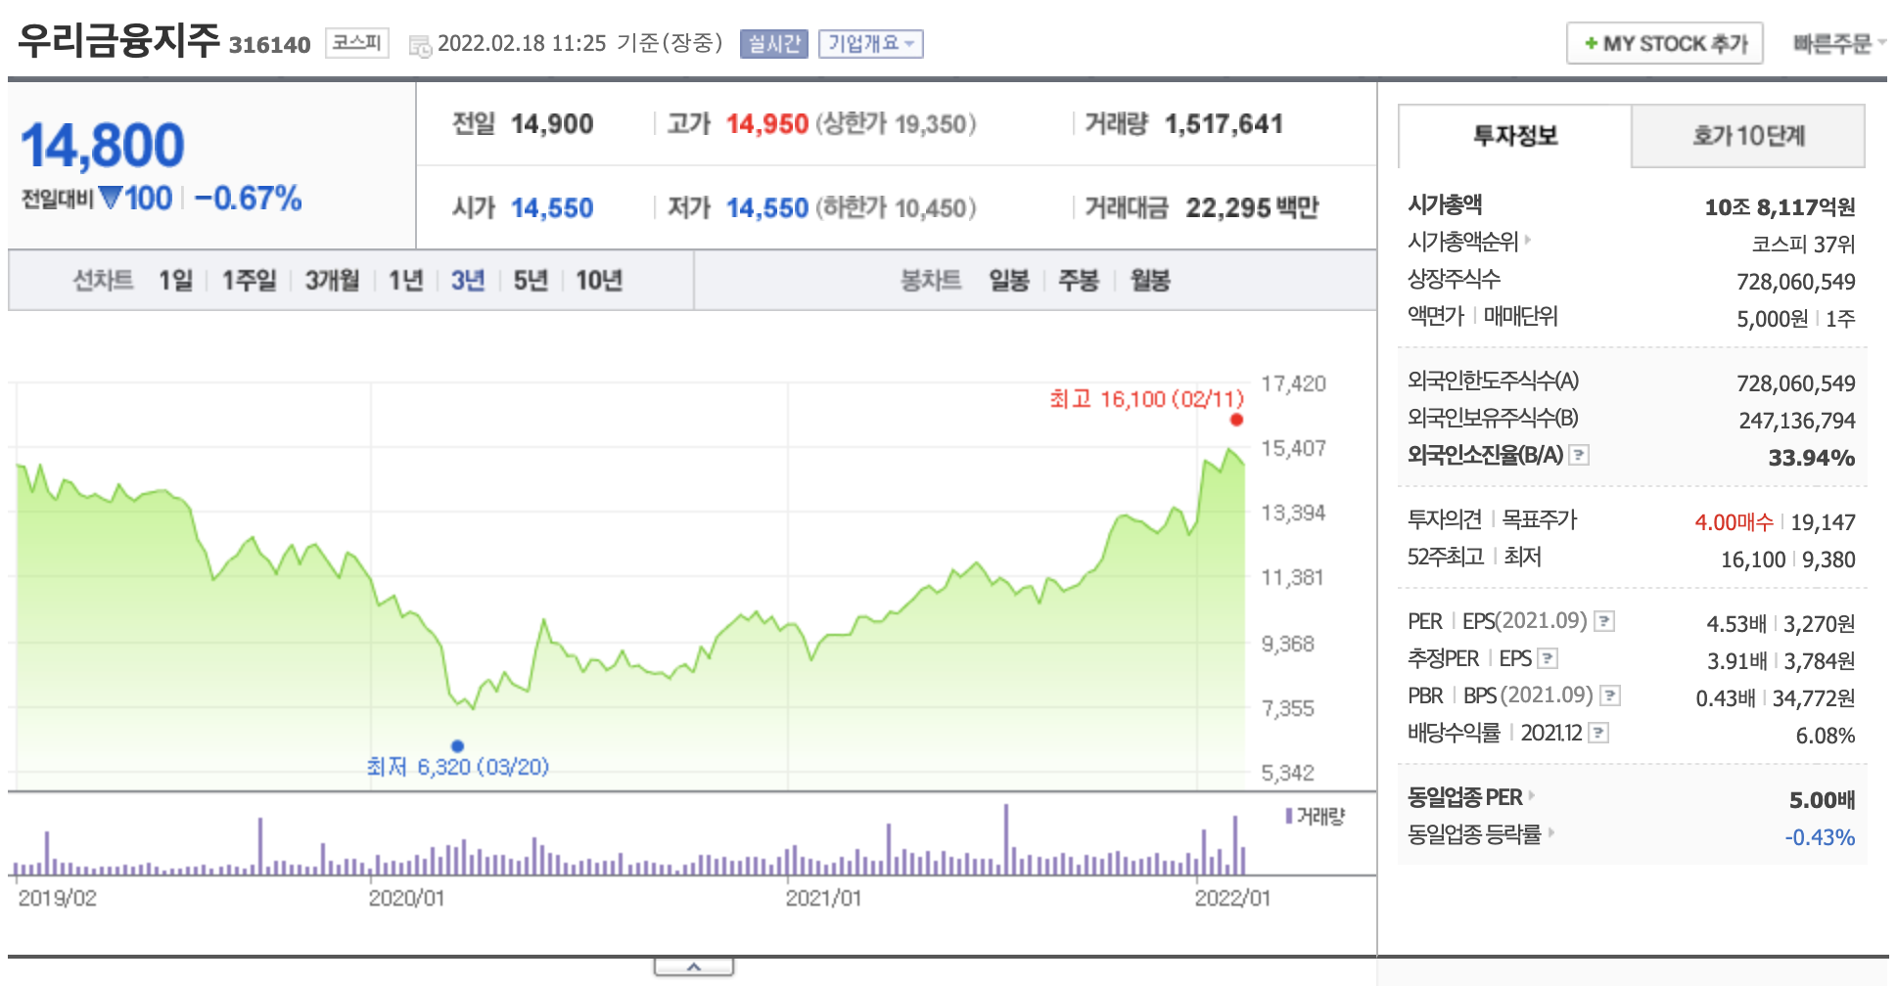Click the 외국인소진율 value 33.94%
1897x986 pixels.
(x=1811, y=458)
